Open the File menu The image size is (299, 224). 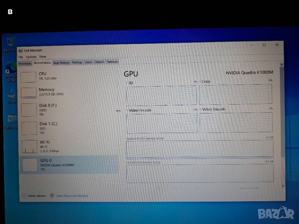21,57
